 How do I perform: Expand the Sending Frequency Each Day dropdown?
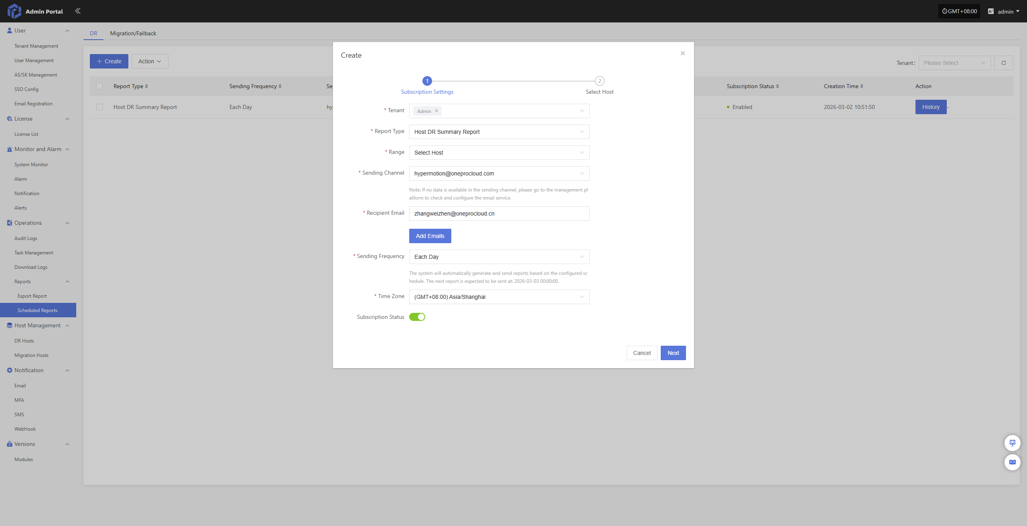499,257
